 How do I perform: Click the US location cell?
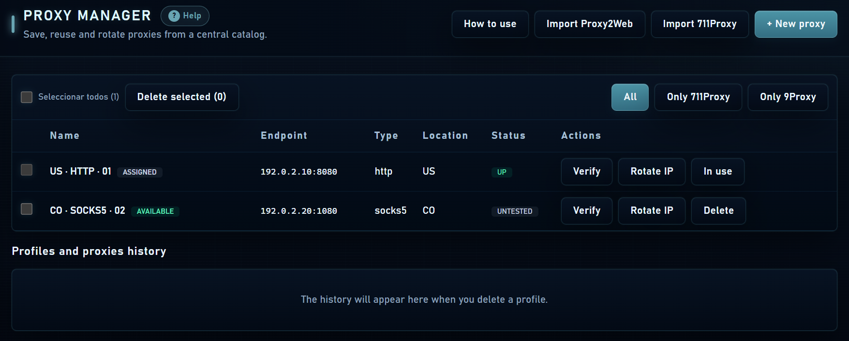429,172
